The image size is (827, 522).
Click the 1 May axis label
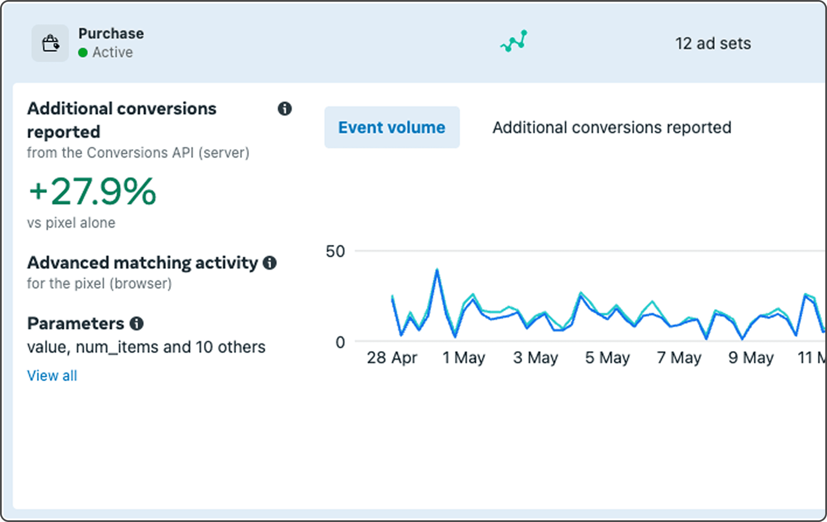[464, 358]
